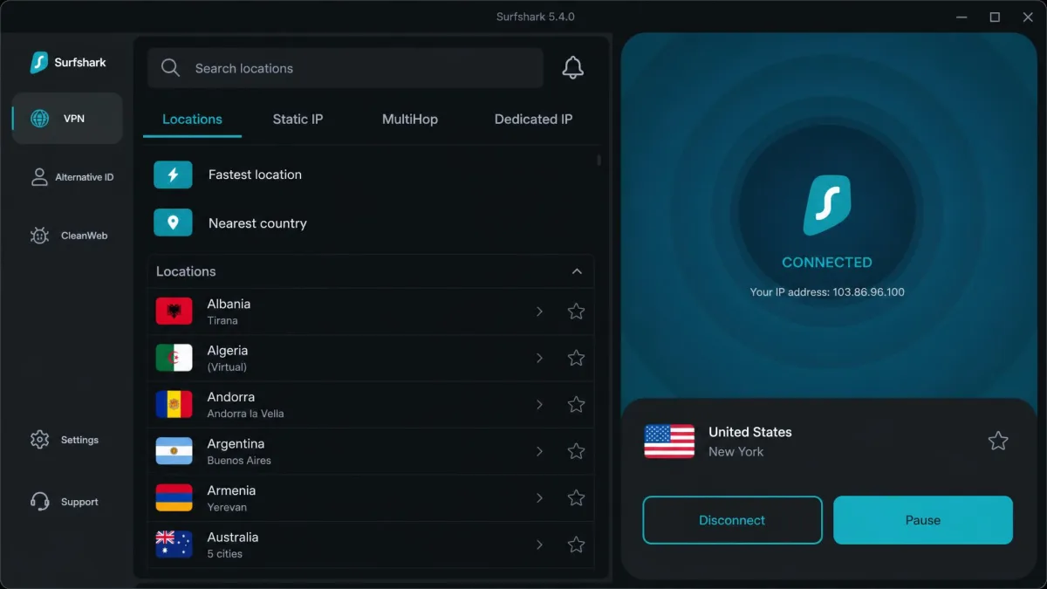Click the Algeria flag icon
The image size is (1047, 589).
(x=174, y=358)
